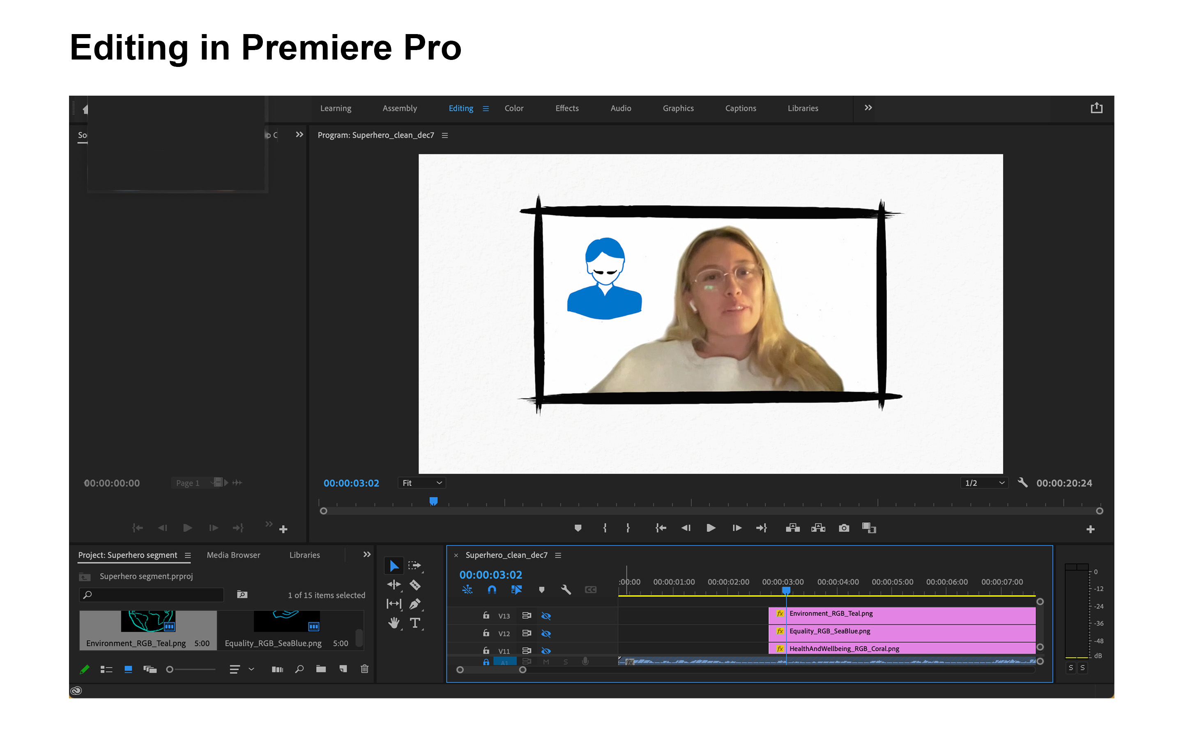This screenshot has height=739, width=1183.
Task: Switch to the Graphics workspace
Action: tap(678, 108)
